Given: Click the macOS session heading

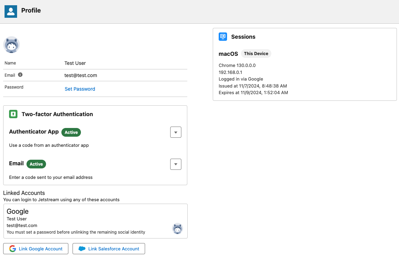Looking at the screenshot, I should pos(228,54).
